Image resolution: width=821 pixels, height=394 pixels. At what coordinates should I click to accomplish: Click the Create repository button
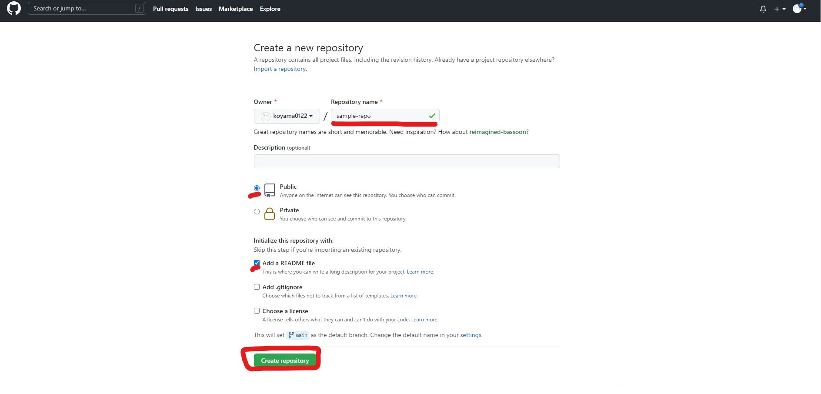point(285,361)
